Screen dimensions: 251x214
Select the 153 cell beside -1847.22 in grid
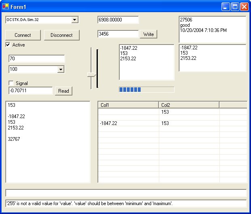click(189, 123)
